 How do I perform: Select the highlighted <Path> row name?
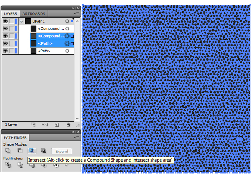click(x=45, y=43)
